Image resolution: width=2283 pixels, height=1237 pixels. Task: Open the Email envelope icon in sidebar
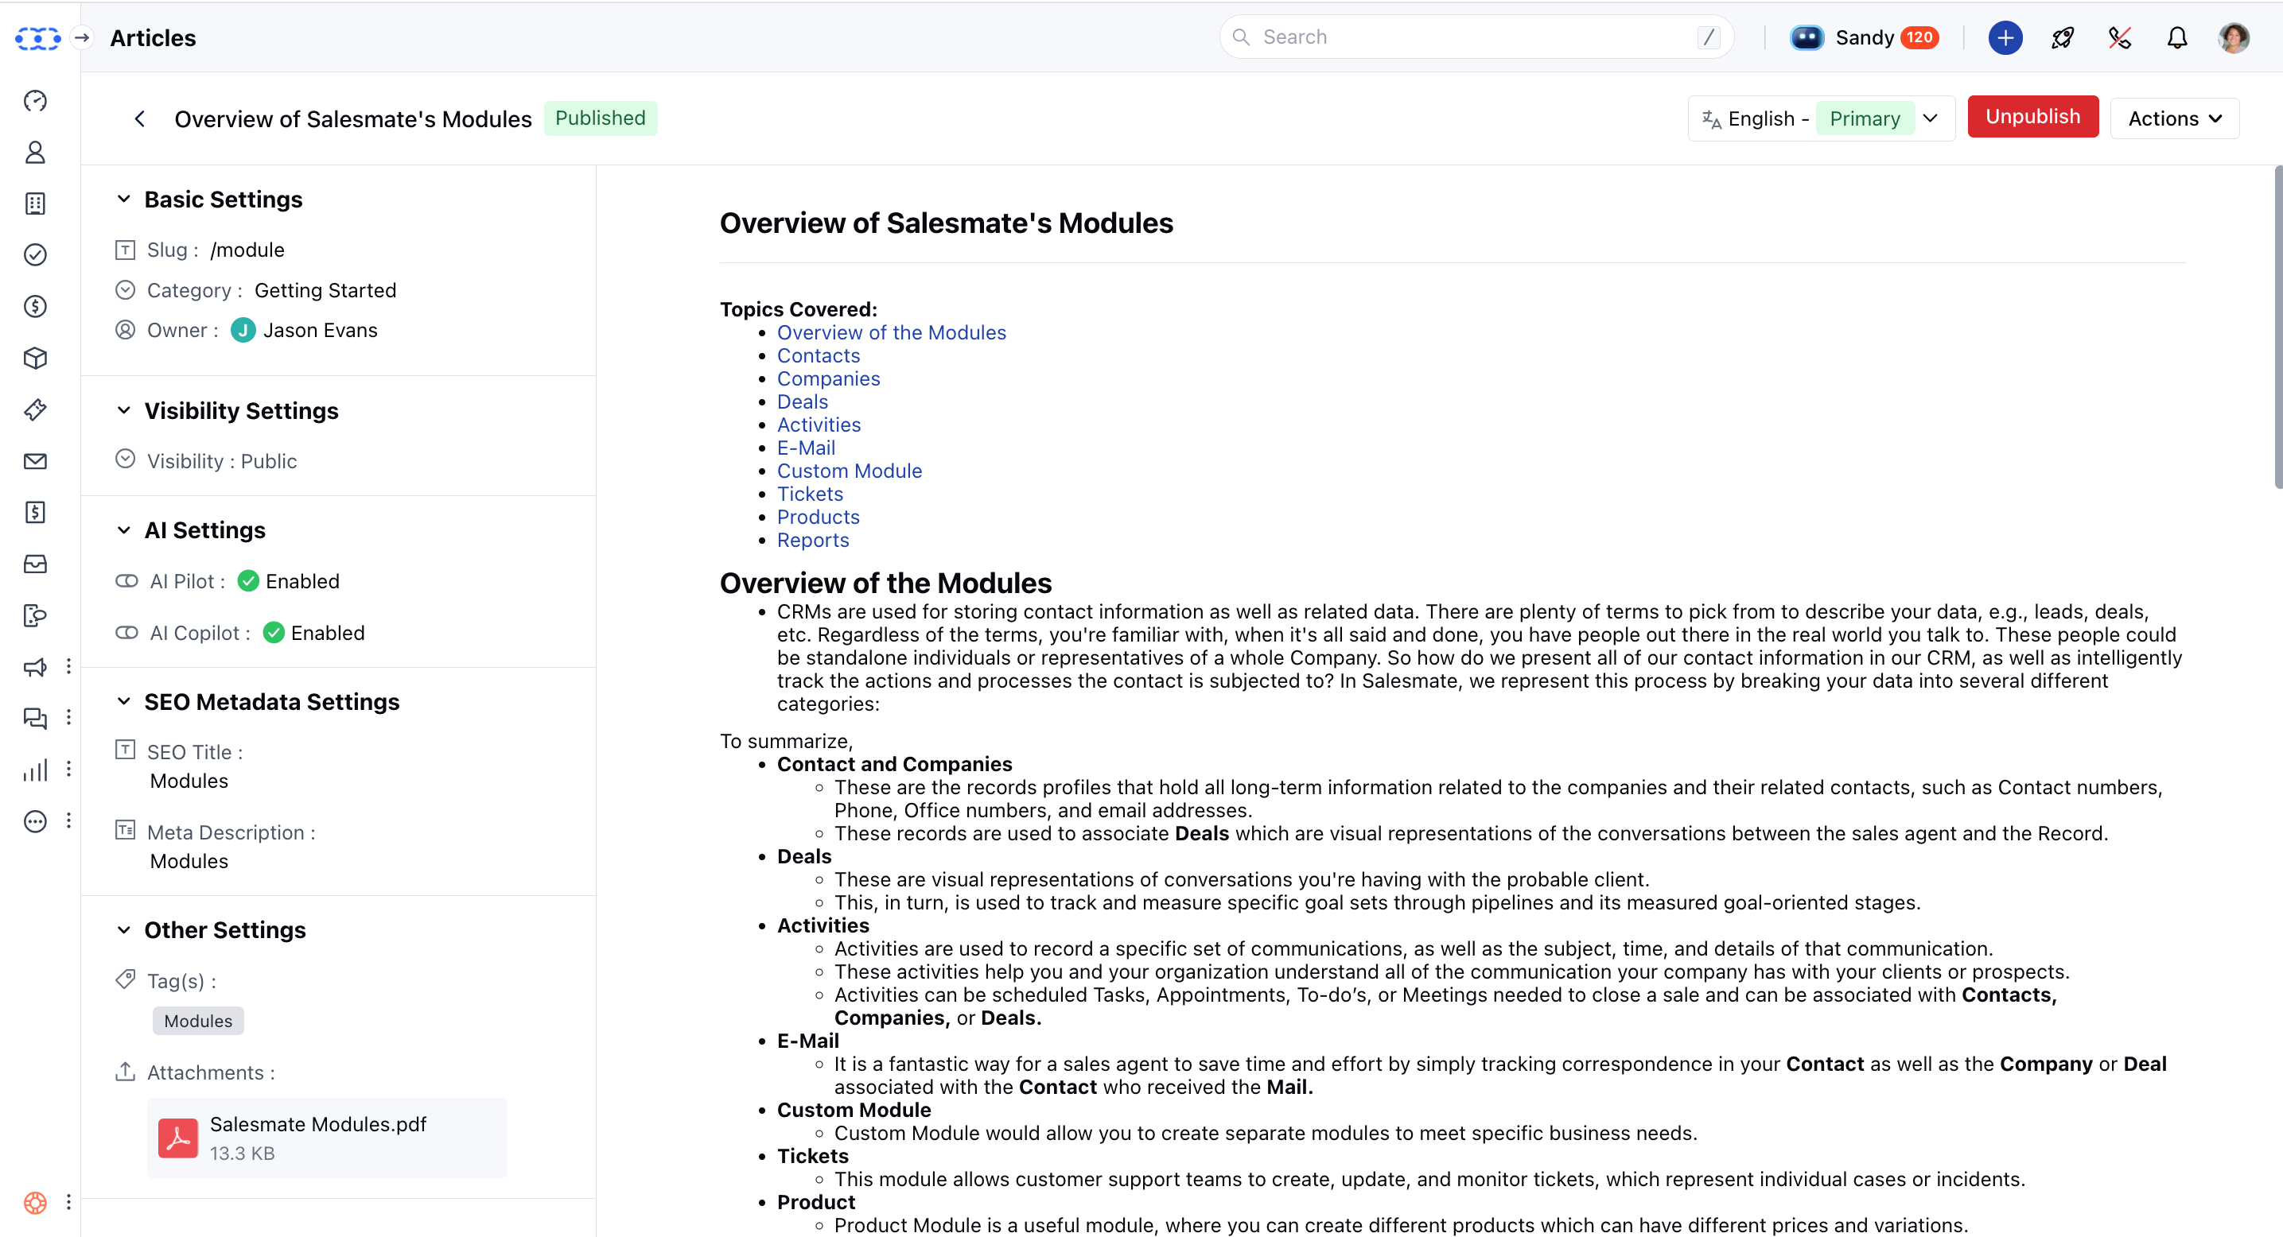pyautogui.click(x=36, y=460)
